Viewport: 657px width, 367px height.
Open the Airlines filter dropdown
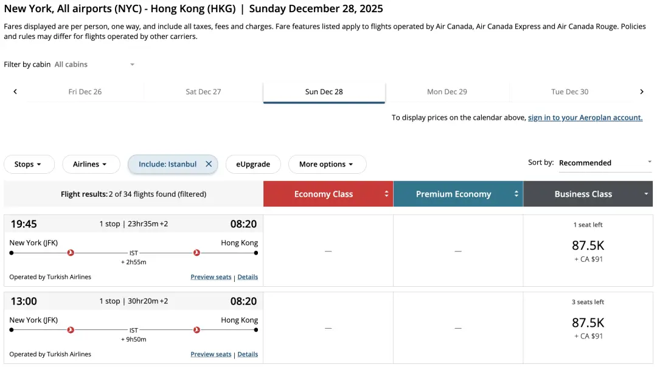pos(91,164)
